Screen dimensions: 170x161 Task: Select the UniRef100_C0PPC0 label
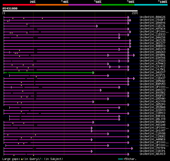pyautogui.click(x=152, y=113)
